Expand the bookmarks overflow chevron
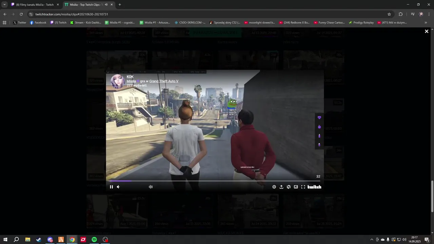 426,23
